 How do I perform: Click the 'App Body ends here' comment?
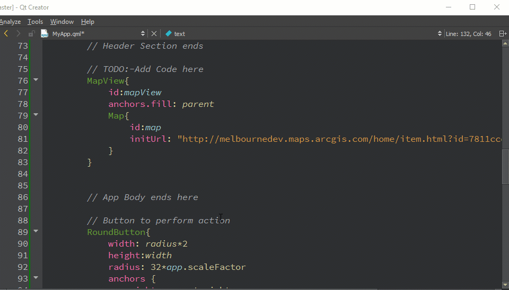coord(143,197)
